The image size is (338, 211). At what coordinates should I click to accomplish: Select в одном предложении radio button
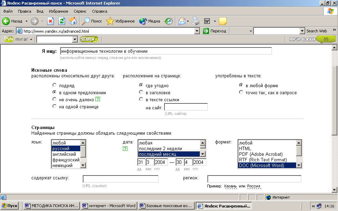pyautogui.click(x=55, y=92)
